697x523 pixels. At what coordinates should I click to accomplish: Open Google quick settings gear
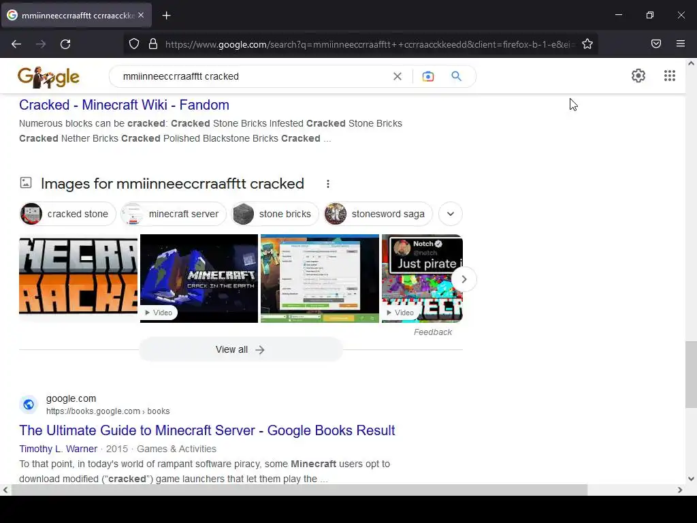coord(638,76)
